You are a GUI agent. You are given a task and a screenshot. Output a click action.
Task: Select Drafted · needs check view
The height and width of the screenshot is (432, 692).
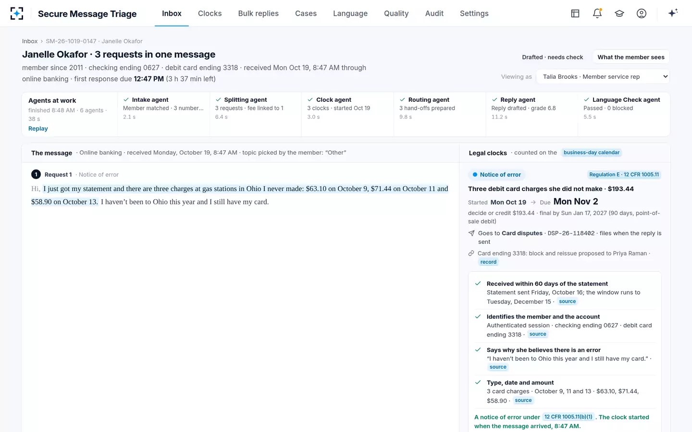tap(553, 57)
